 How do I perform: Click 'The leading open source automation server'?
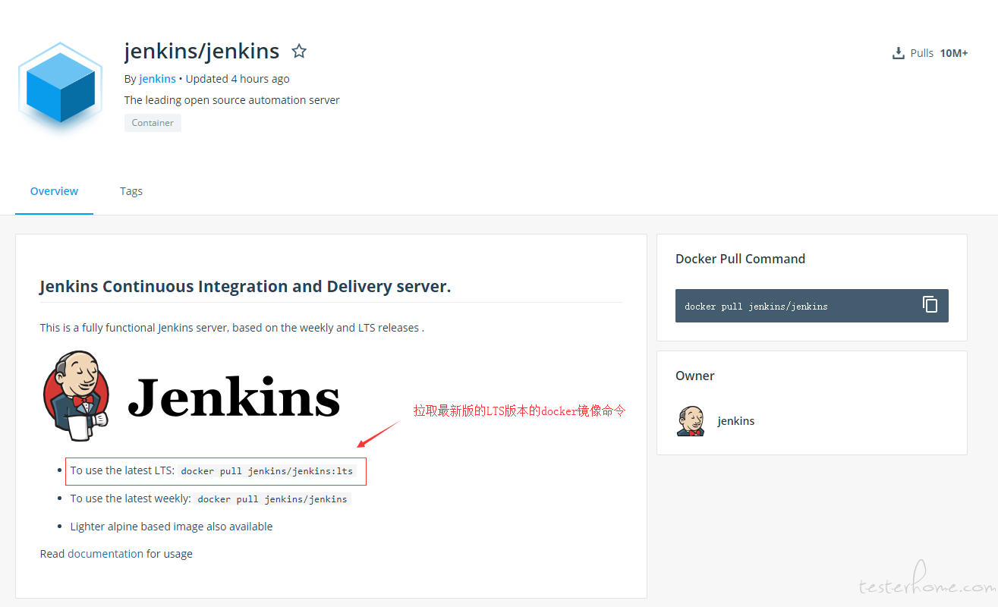[x=232, y=100]
